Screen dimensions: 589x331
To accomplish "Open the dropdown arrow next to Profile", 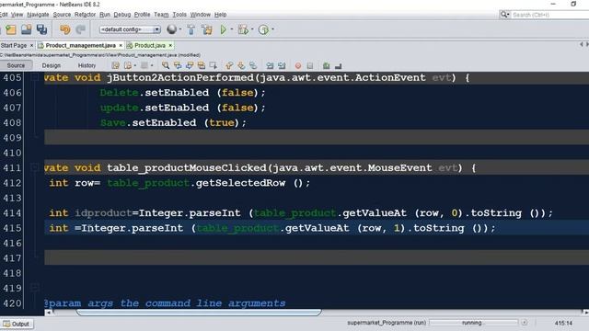I will (272, 29).
